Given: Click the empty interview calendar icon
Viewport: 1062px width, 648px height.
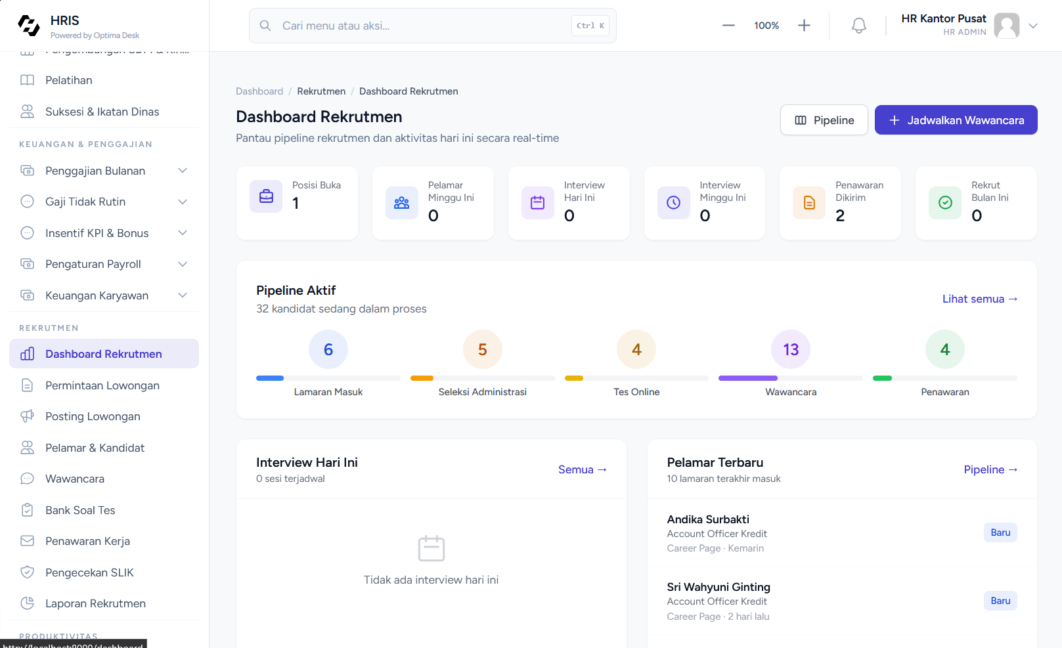Looking at the screenshot, I should tap(431, 548).
